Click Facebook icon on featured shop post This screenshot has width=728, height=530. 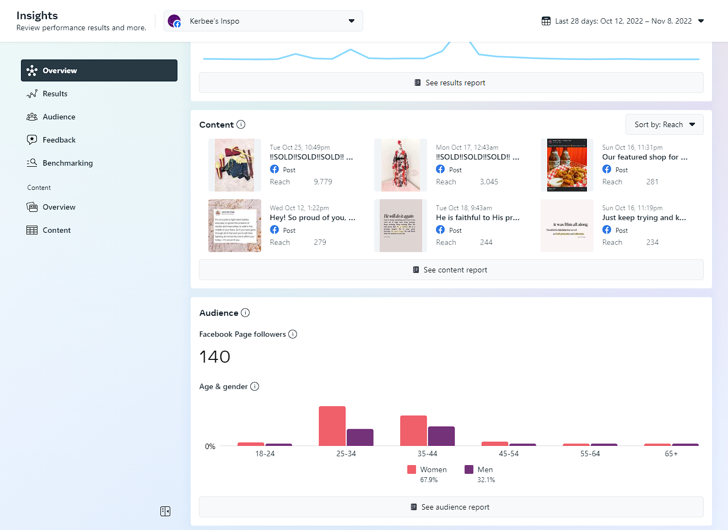coord(607,170)
